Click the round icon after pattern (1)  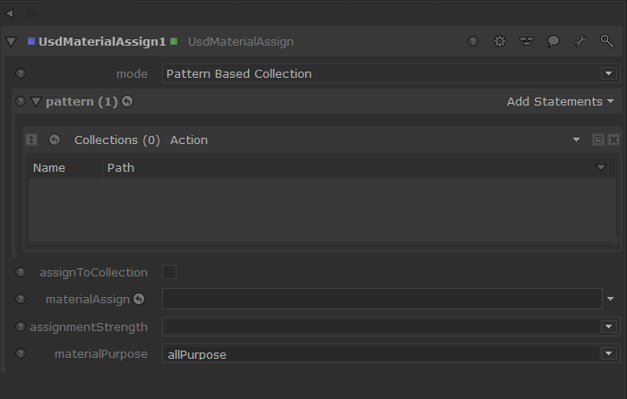(127, 101)
